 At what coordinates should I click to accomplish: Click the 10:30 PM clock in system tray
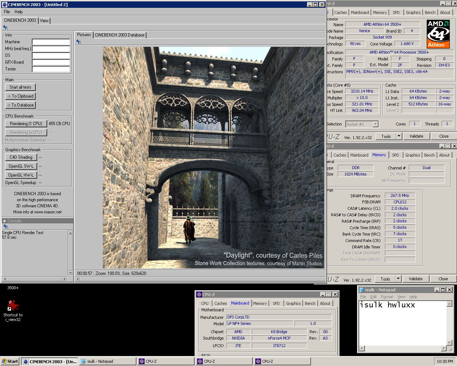tap(445, 361)
